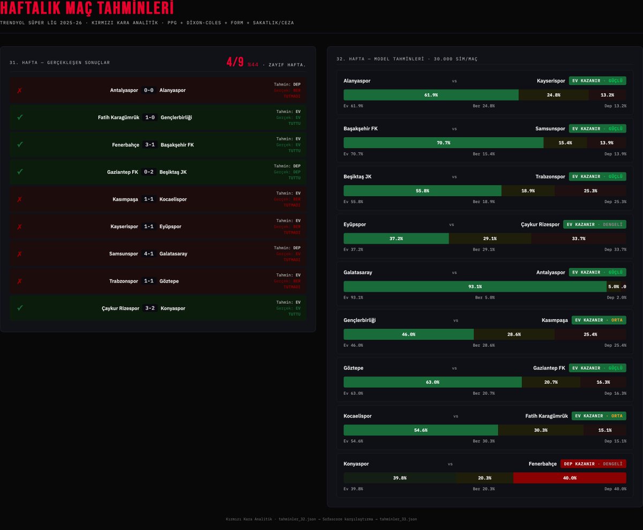The height and width of the screenshot is (530, 643).
Task: Click the green 61.9% bar segment for Alanyaspor
Action: tap(431, 95)
